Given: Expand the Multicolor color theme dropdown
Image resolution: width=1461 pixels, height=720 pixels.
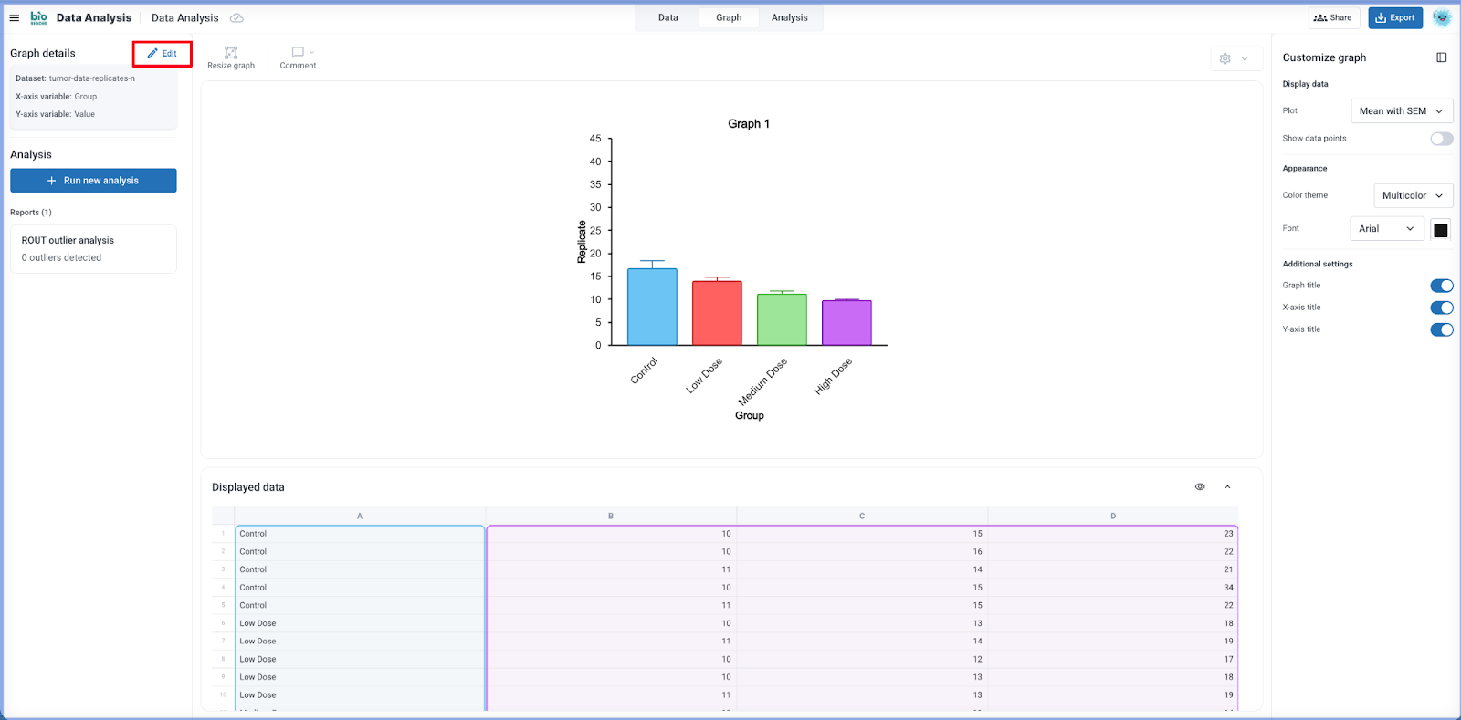Looking at the screenshot, I should [1412, 195].
